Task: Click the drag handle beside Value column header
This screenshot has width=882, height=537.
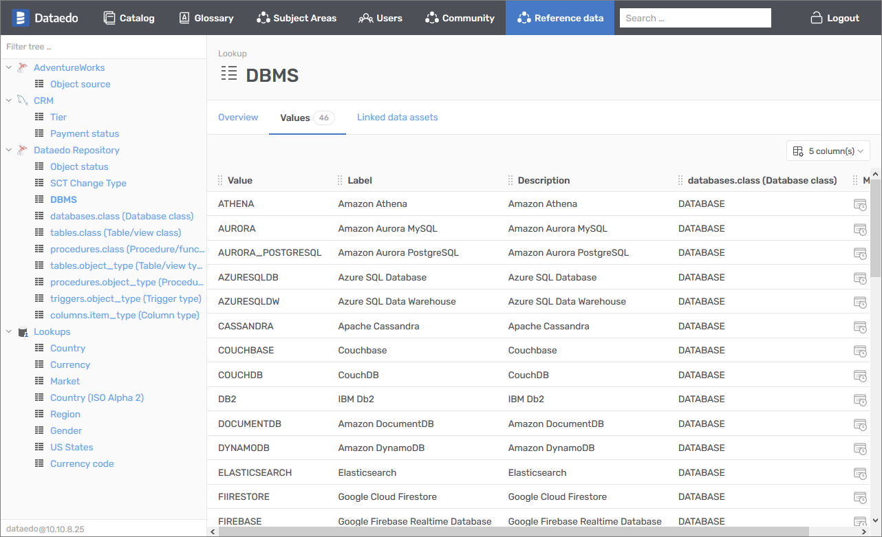Action: click(220, 180)
